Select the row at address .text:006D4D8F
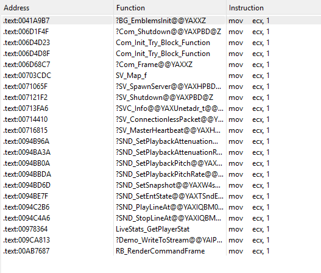Viewport: 321px width, 273px height. pos(161,54)
